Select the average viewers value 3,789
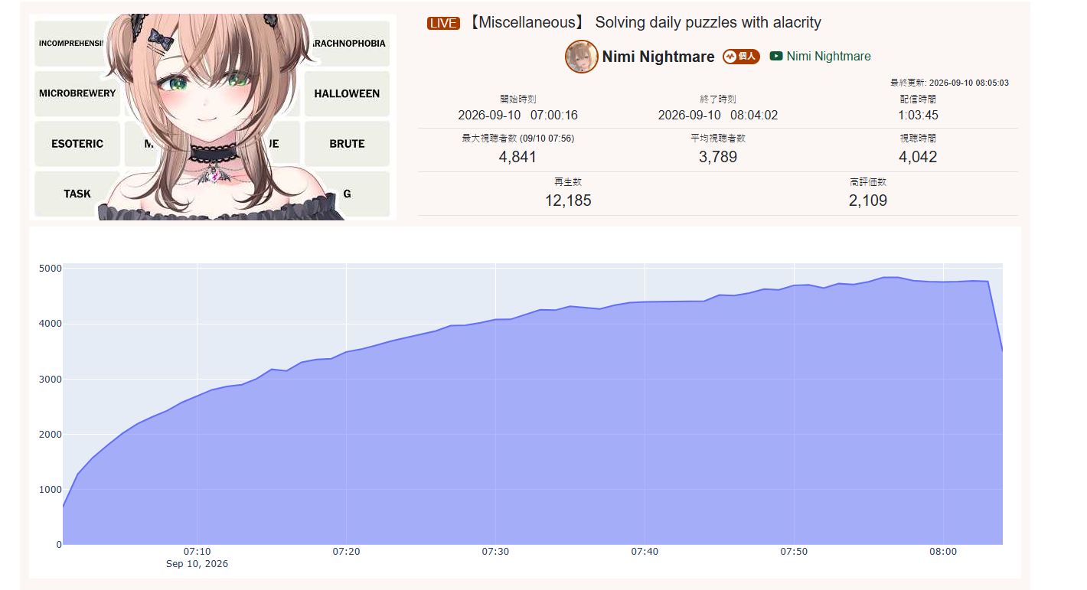This screenshot has width=1087, height=590. [x=718, y=157]
